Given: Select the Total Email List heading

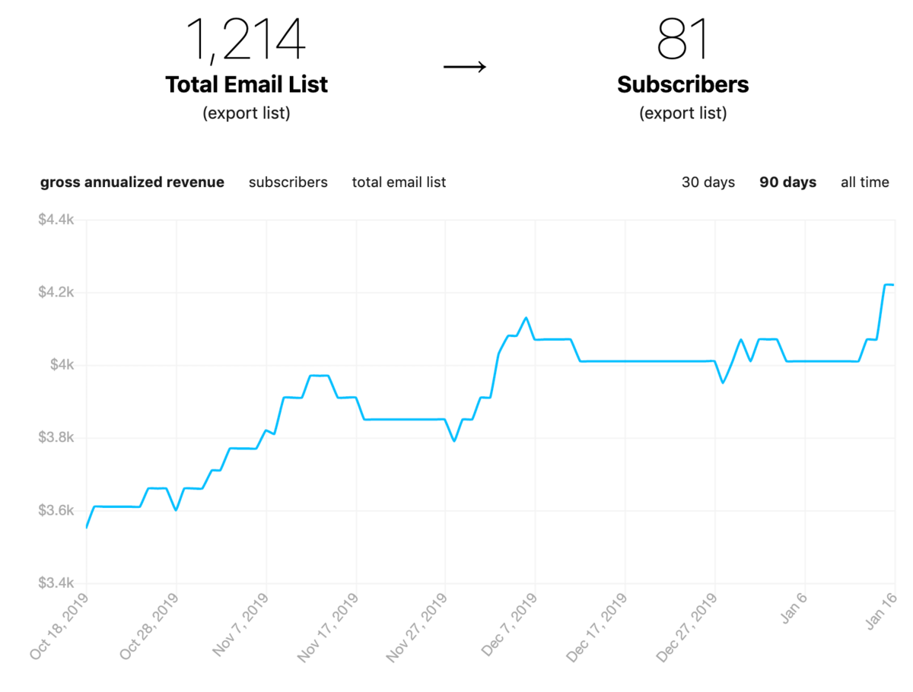Looking at the screenshot, I should pyautogui.click(x=246, y=84).
